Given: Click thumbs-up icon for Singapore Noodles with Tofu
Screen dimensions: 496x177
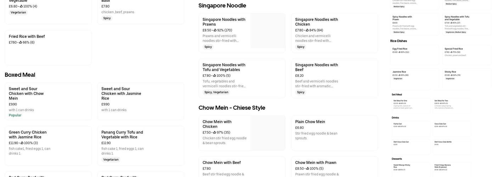Looking at the screenshot, I should coord(215,76).
